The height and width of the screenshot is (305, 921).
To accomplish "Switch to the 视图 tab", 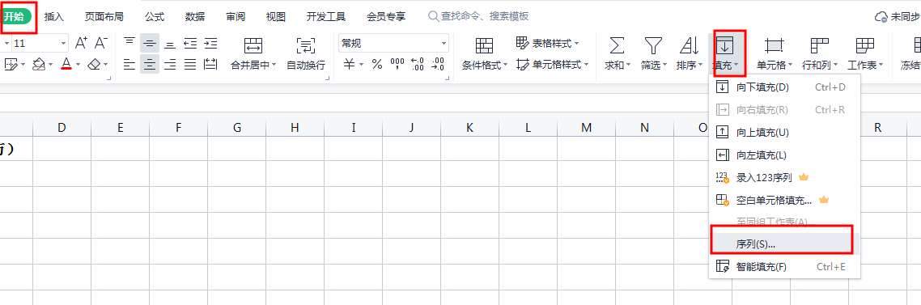I will pos(275,17).
